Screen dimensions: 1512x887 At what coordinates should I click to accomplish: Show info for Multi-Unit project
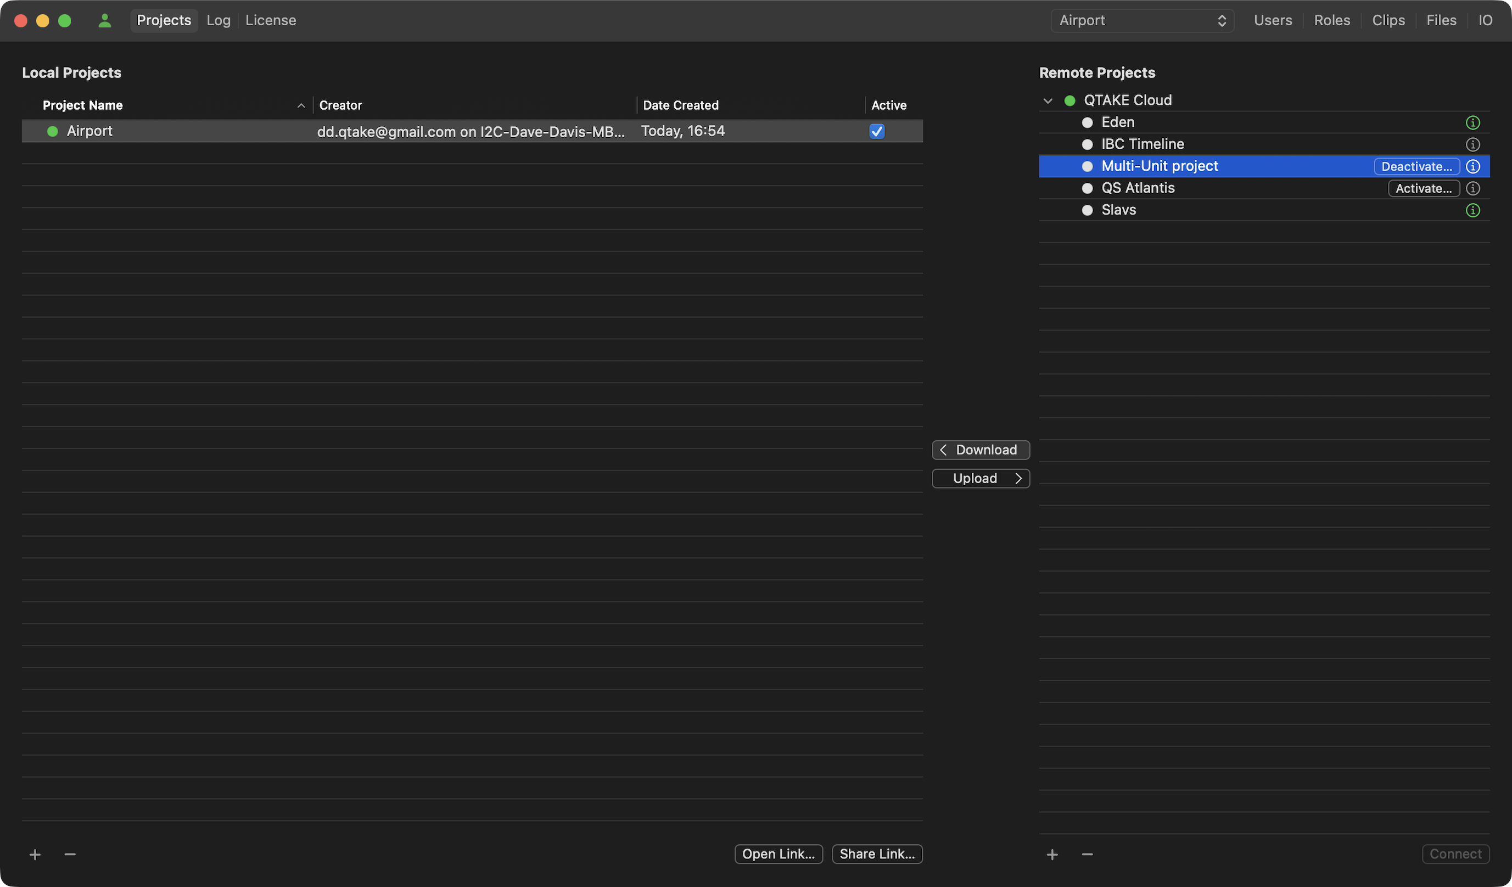click(1472, 167)
